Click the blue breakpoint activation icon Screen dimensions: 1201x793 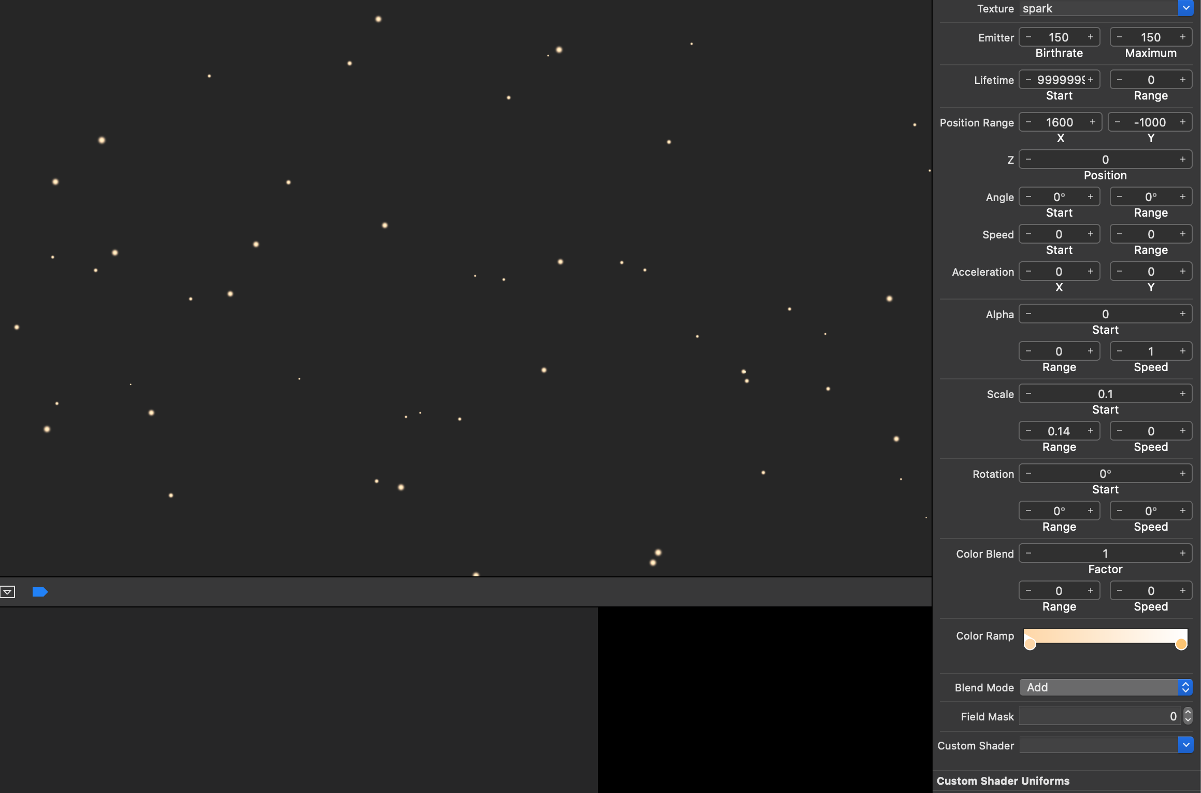[x=40, y=591]
